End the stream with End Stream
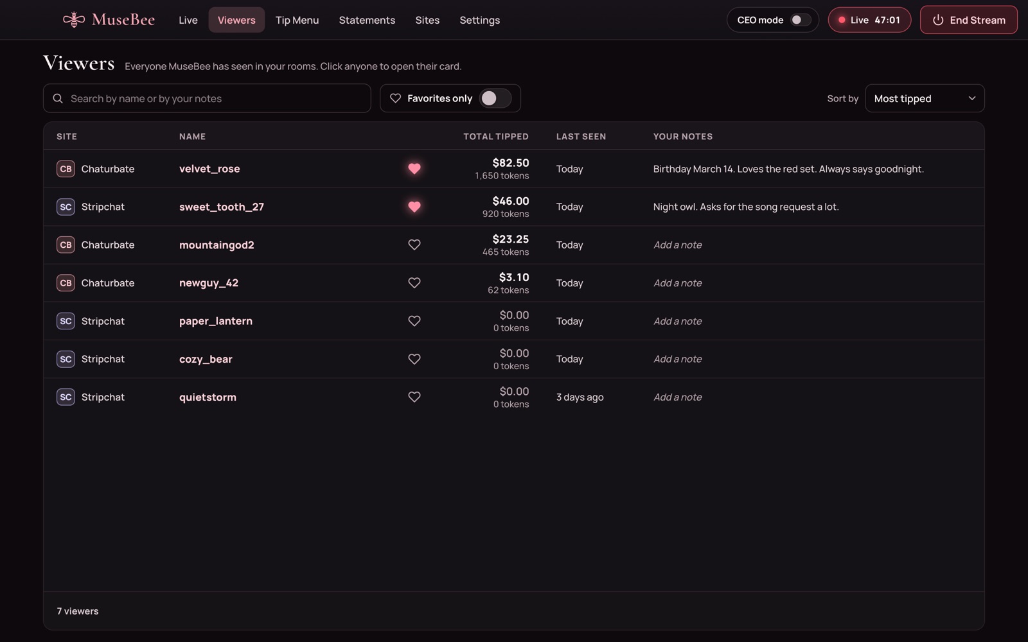1028x642 pixels. [x=969, y=20]
